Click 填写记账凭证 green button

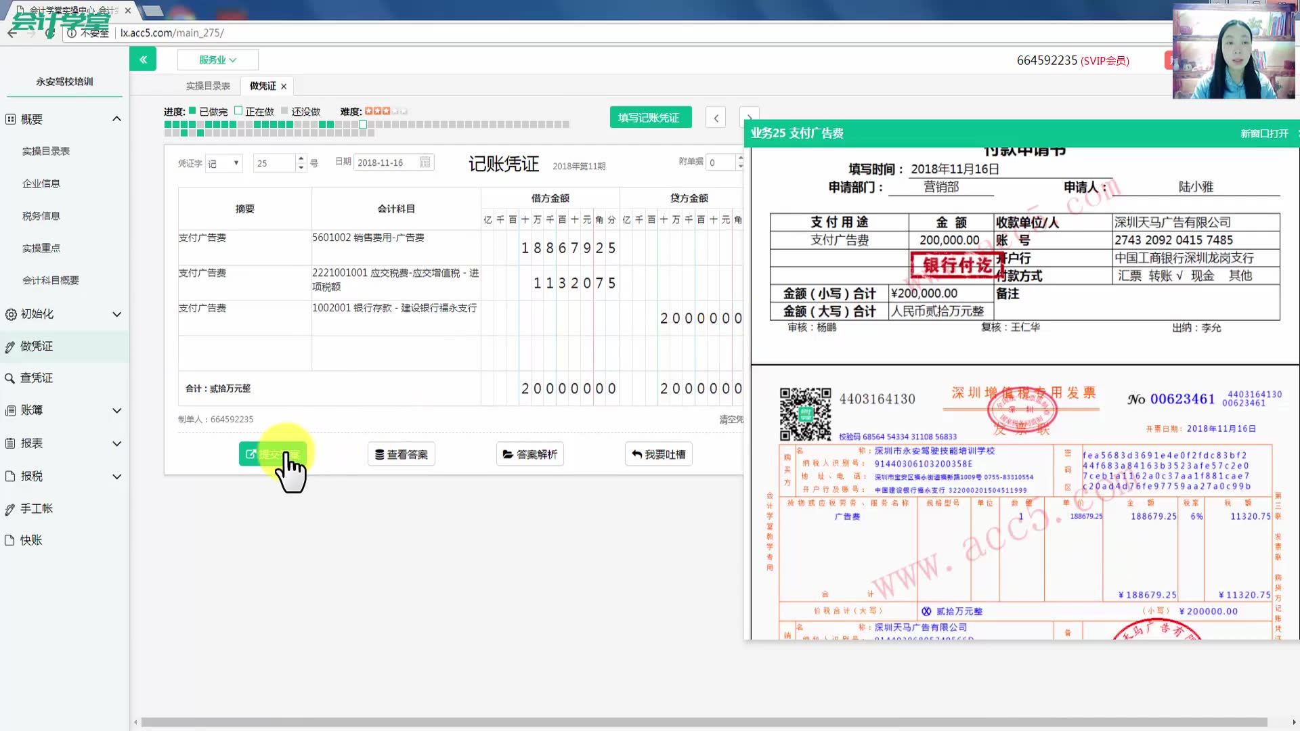(x=650, y=118)
